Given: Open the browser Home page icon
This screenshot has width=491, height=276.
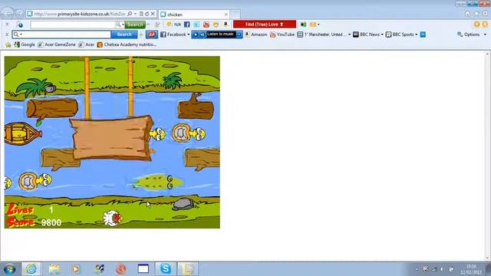Looking at the screenshot, I should coord(467,14).
